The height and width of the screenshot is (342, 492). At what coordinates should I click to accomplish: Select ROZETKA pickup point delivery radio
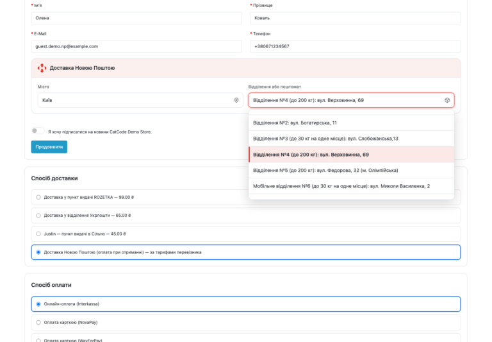[38, 197]
